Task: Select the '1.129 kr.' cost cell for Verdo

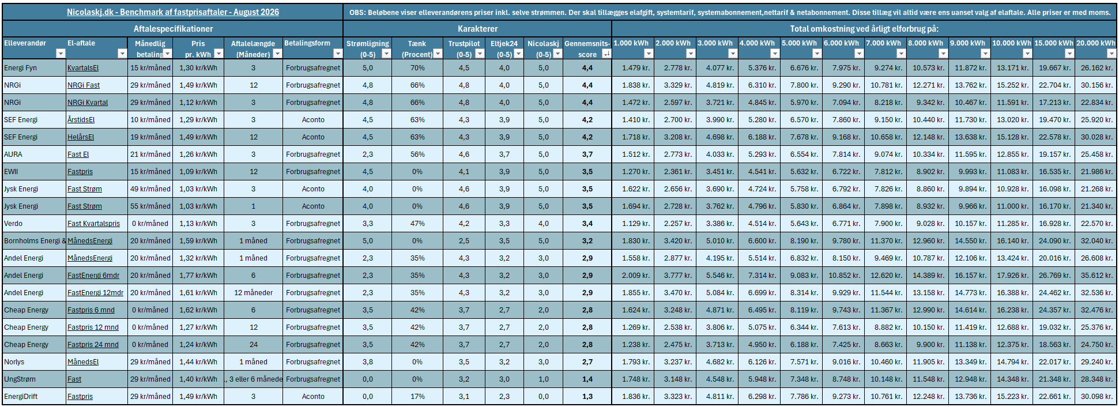Action: click(633, 224)
